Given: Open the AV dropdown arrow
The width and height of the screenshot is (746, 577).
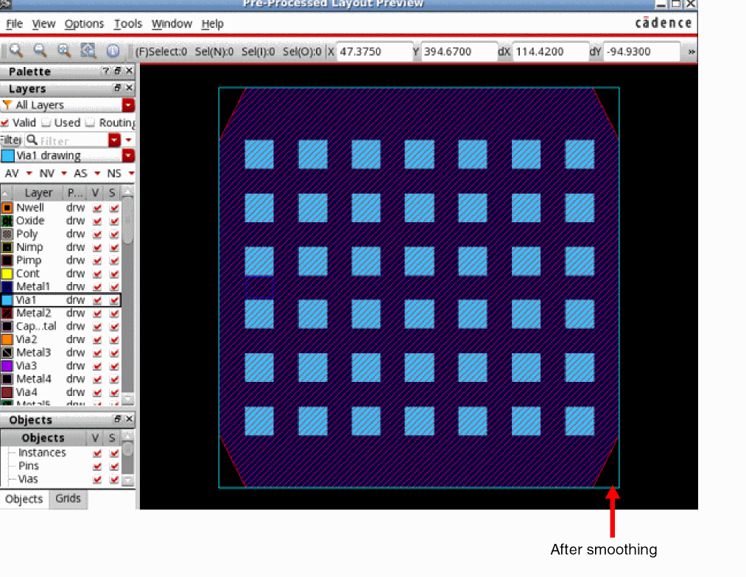Looking at the screenshot, I should tap(29, 174).
